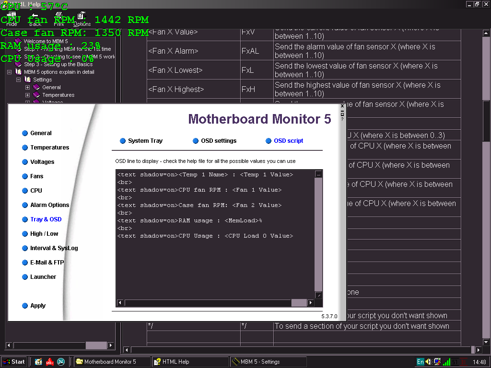Click the green signal bars tray icon
The image size is (491, 368).
[446, 362]
